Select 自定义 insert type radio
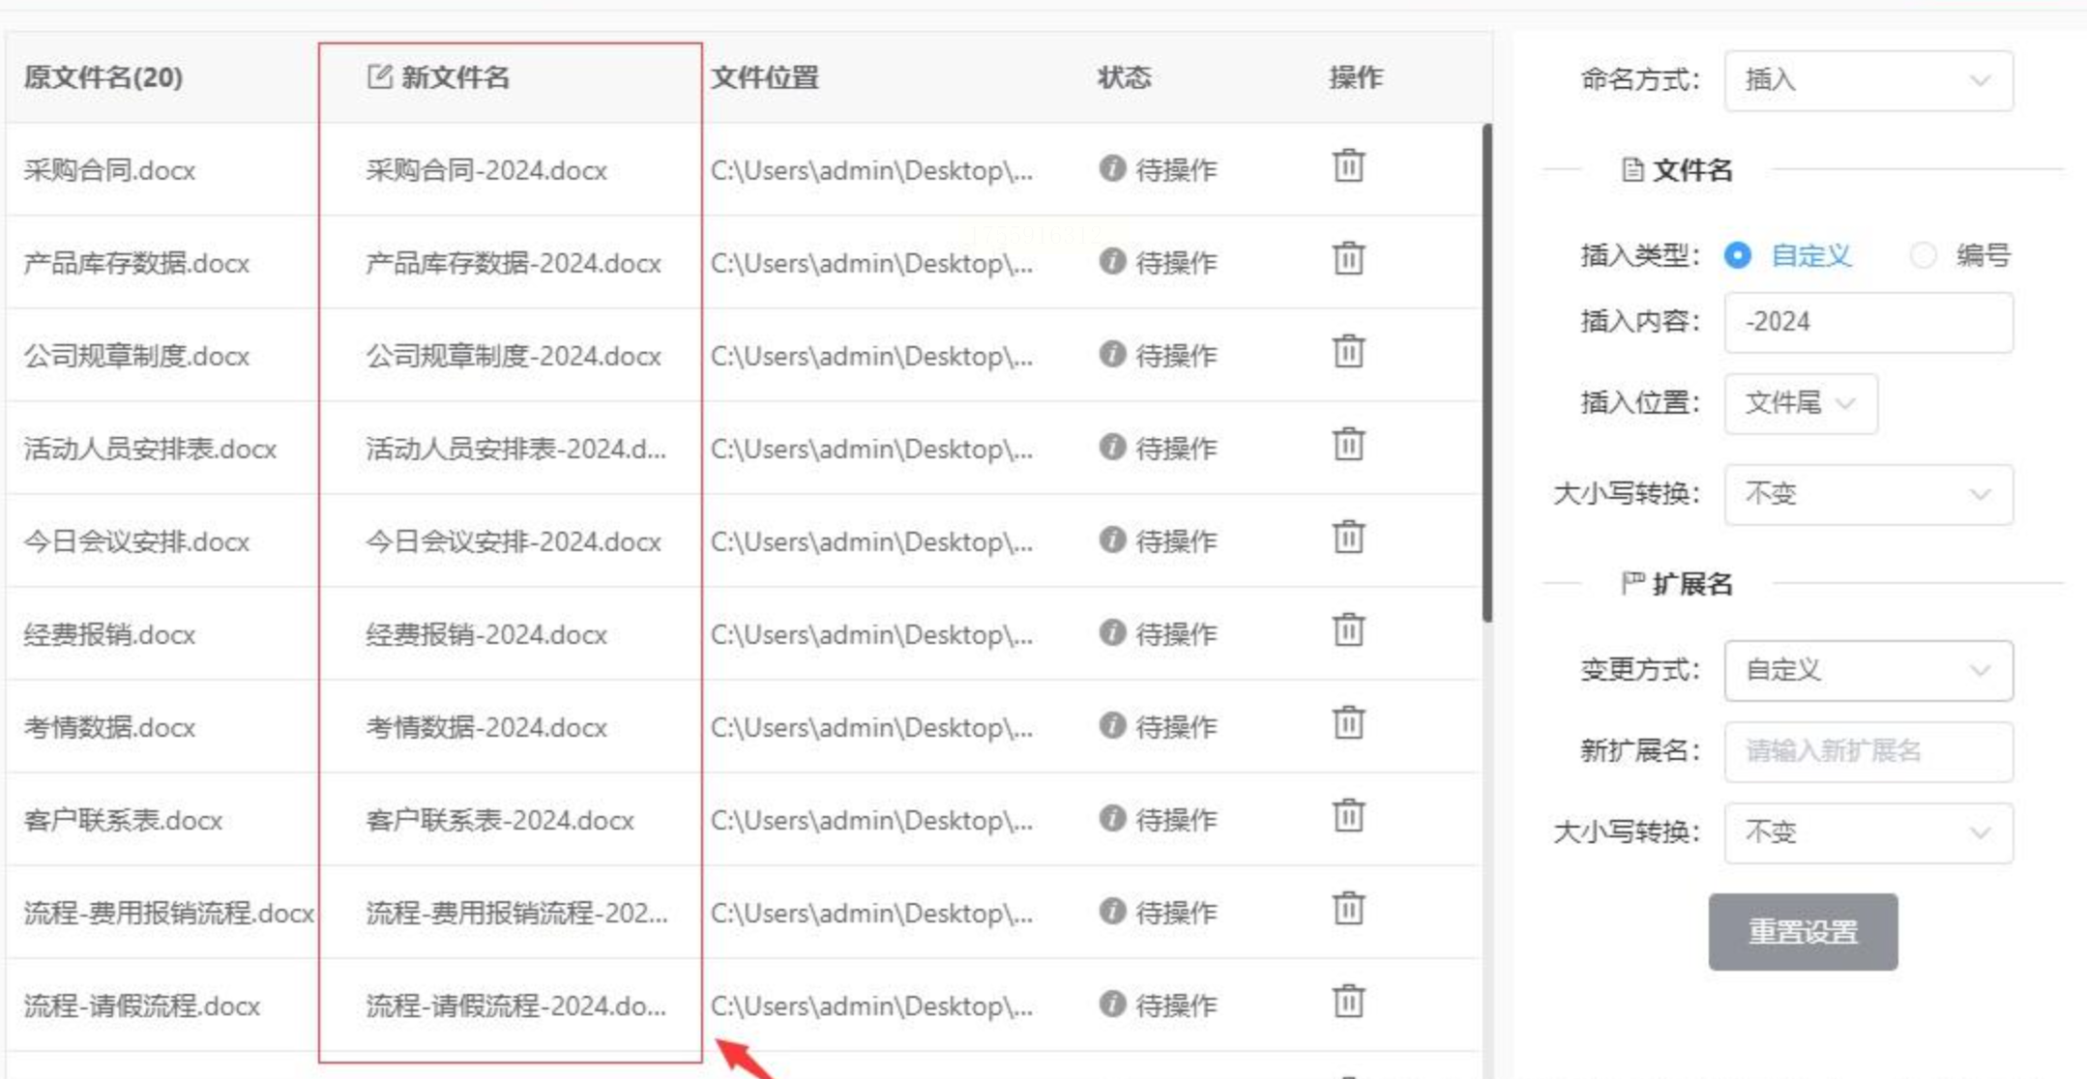 click(x=1737, y=255)
